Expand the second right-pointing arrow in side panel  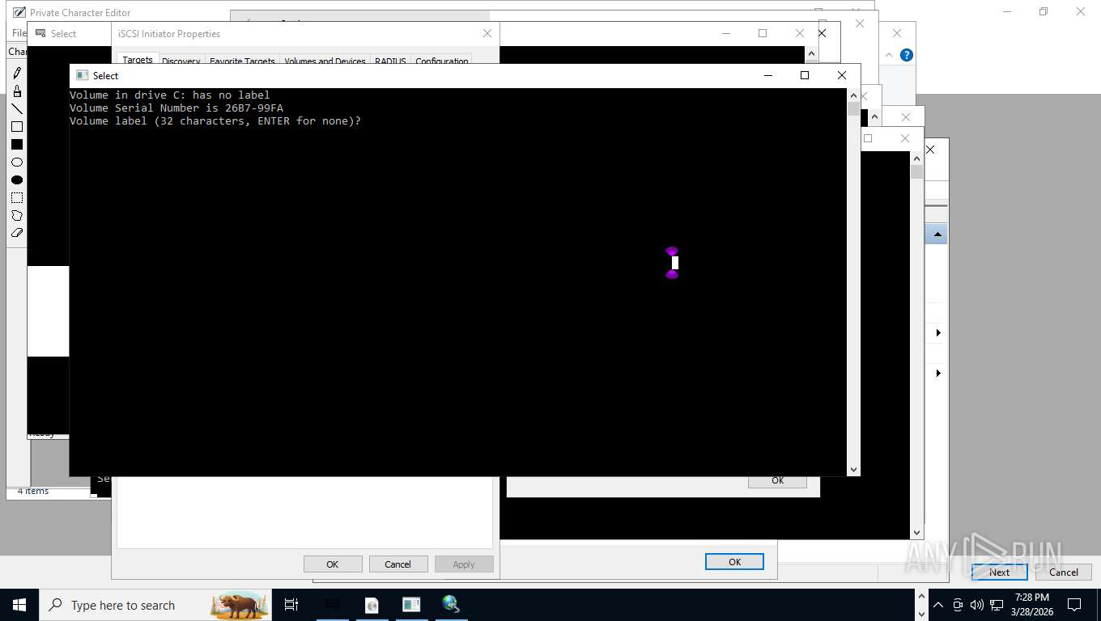pos(938,374)
